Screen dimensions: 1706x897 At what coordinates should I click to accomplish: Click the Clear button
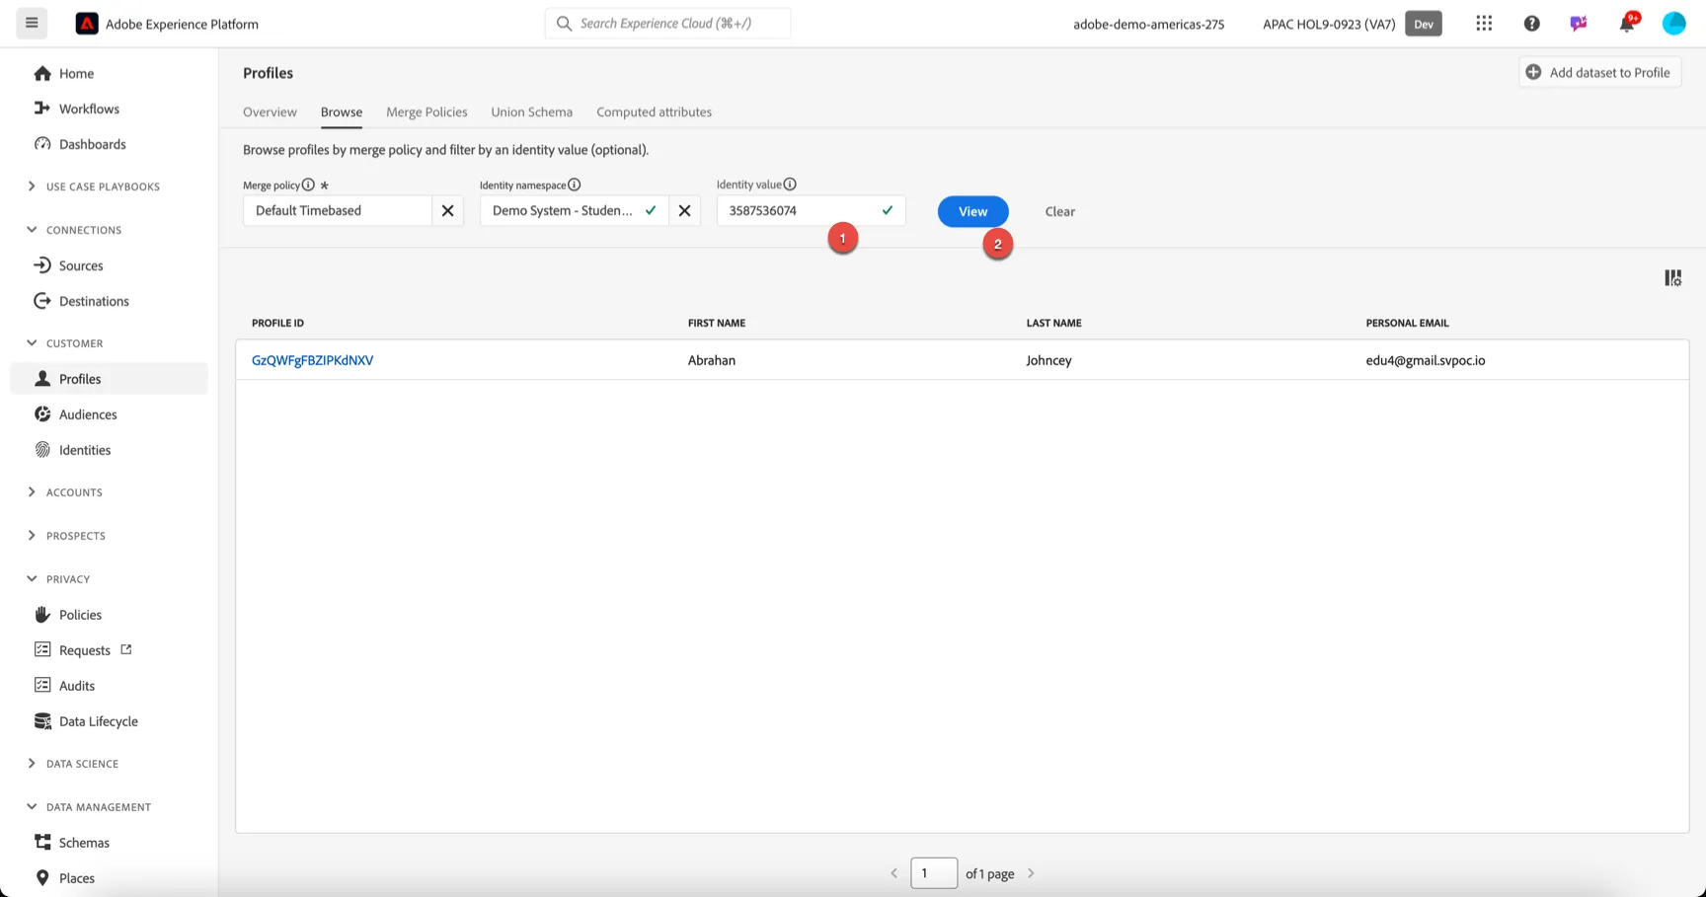click(x=1059, y=211)
